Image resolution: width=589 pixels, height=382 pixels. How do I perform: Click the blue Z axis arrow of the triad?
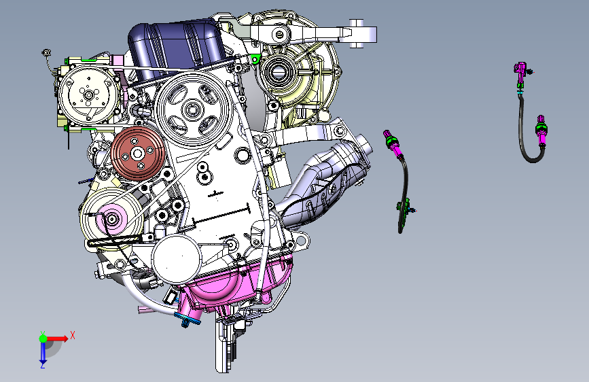tap(43, 353)
